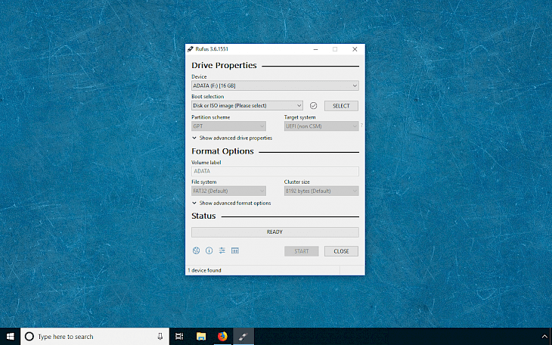Expand Show advanced drive properties
The height and width of the screenshot is (345, 552).
pyautogui.click(x=232, y=138)
